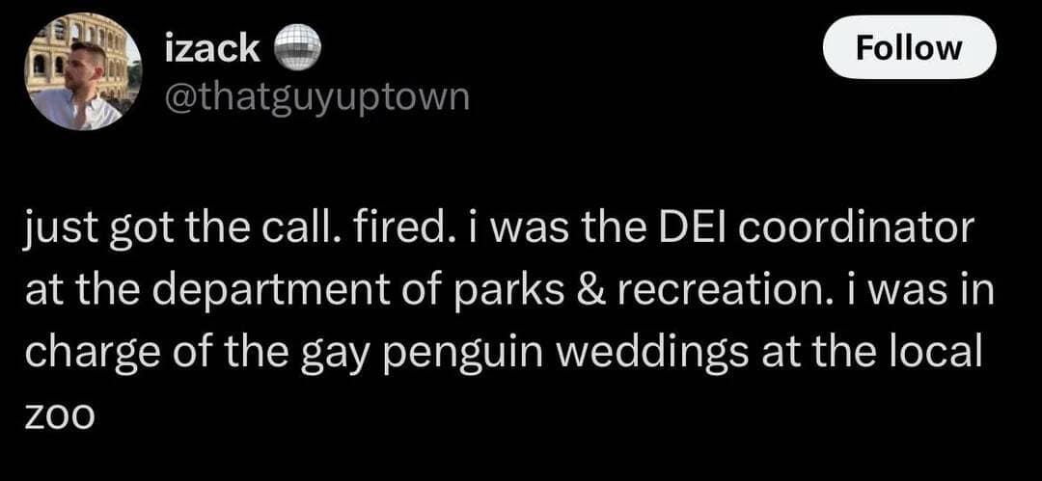Open the @thatguyuptown handle link

316,96
